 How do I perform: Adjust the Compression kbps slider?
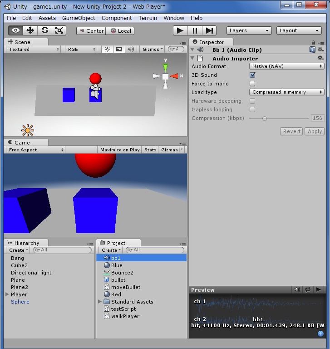click(x=265, y=118)
